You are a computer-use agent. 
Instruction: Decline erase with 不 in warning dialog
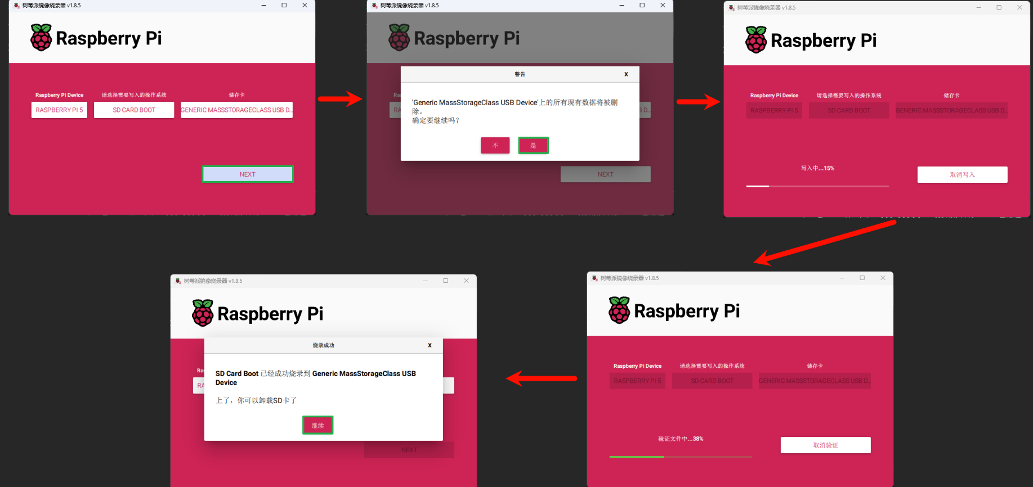tap(495, 146)
